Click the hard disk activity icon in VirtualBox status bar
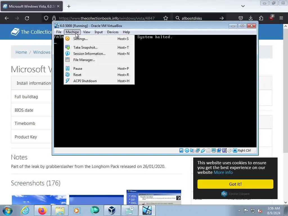Screen dimensions: 288x216 tap(181, 150)
